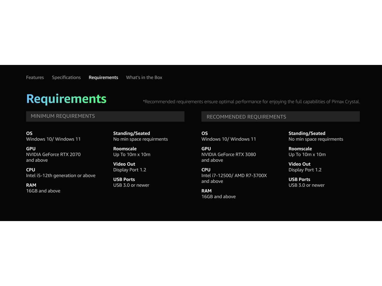Click minimum 'Display Port 1.2' text
The height and width of the screenshot is (286, 382).
click(130, 170)
